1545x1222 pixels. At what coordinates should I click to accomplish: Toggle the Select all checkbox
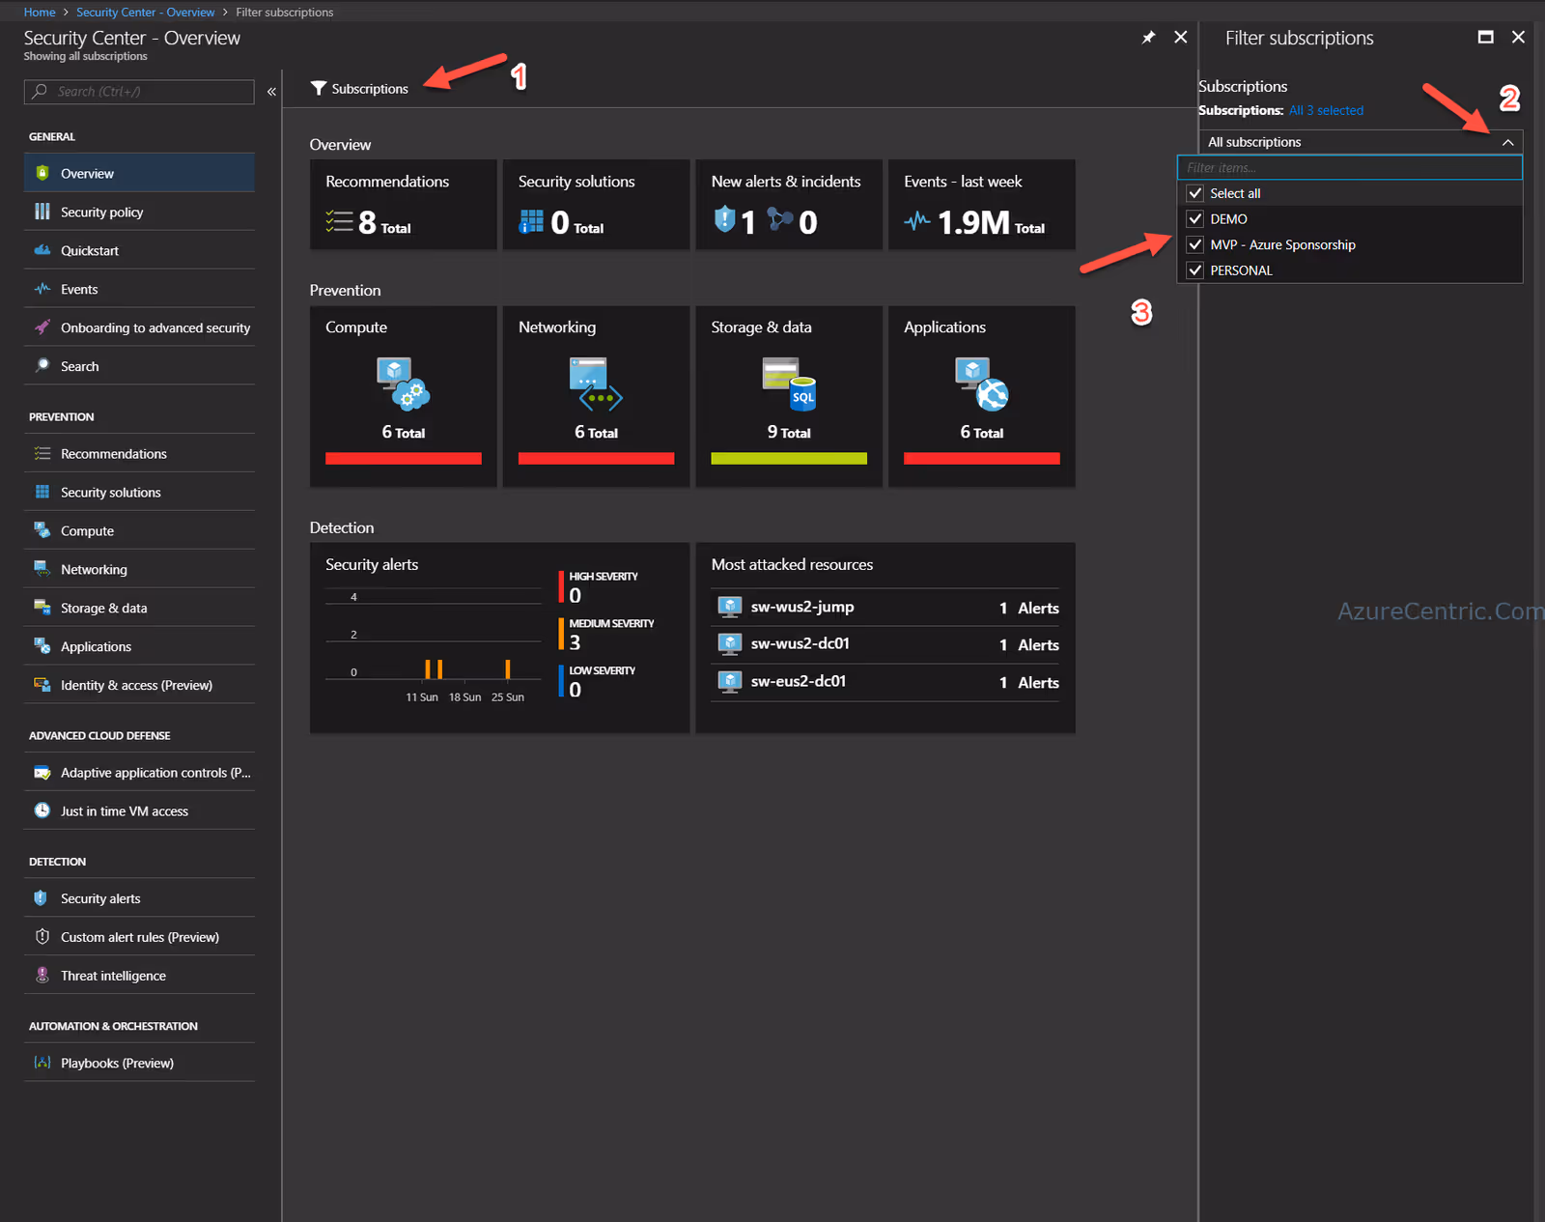(x=1195, y=193)
